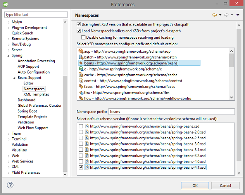The height and width of the screenshot is (195, 245).
Task: Click the schema icon beside spring-beans-3.2.xsd
Action: click(x=87, y=156)
